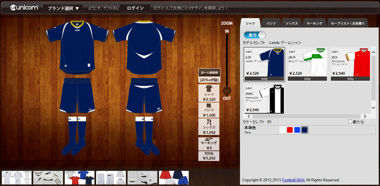
Task: Click the ログイン button
Action: (x=135, y=8)
